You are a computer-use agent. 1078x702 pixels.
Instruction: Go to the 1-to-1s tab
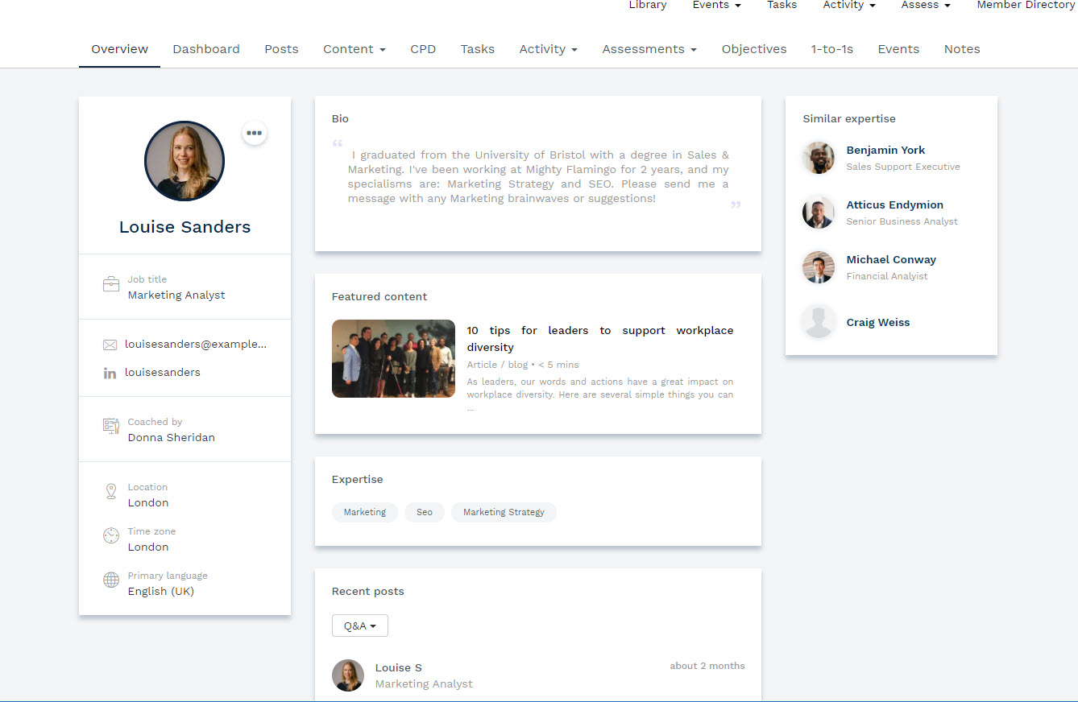point(831,49)
